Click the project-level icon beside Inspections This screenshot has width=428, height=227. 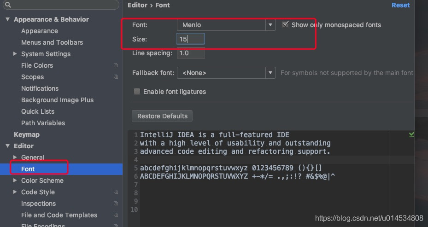point(116,204)
